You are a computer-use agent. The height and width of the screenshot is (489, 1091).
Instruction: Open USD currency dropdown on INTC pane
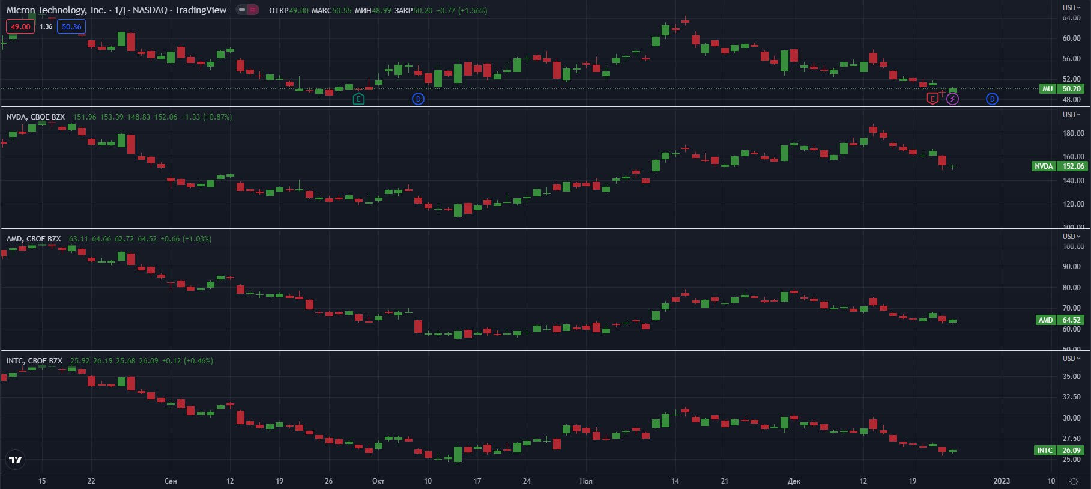pyautogui.click(x=1071, y=358)
